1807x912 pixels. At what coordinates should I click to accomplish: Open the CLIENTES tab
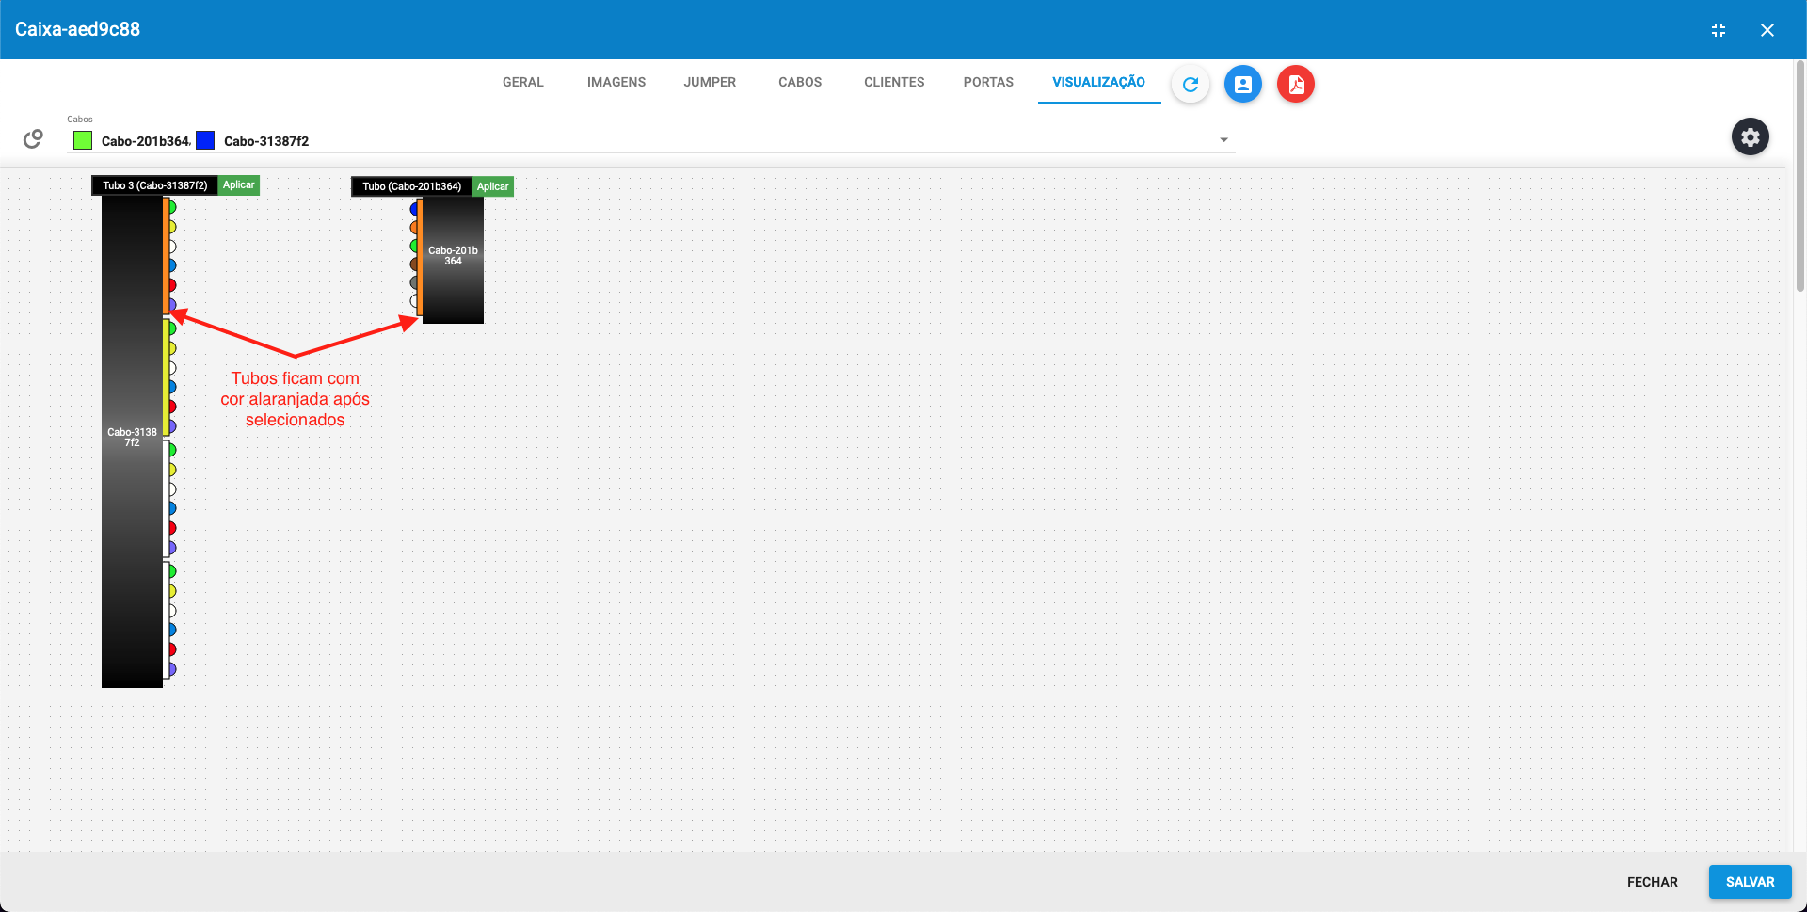tap(894, 82)
